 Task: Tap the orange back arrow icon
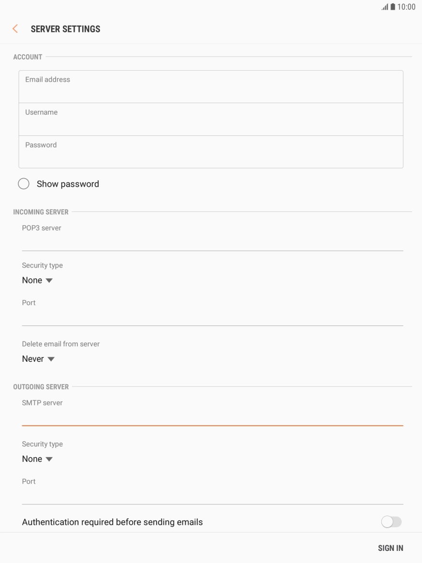[x=15, y=29]
